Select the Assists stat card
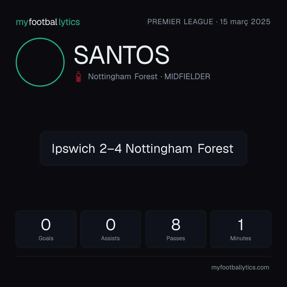 tap(111, 229)
